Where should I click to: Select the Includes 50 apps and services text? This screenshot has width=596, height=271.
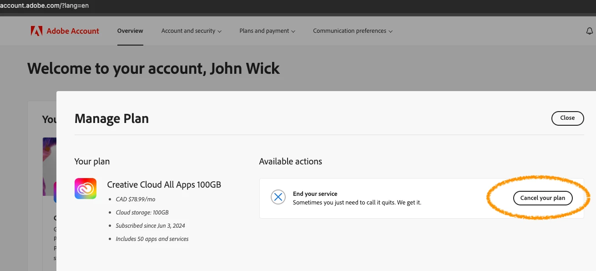(x=152, y=239)
